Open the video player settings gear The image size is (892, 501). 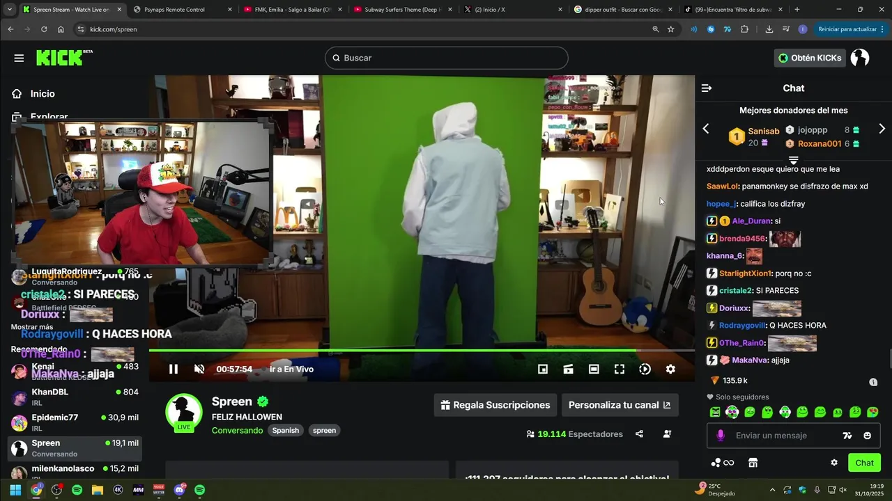point(670,369)
